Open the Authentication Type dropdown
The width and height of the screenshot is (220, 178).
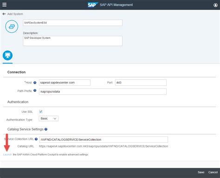(x=49, y=119)
